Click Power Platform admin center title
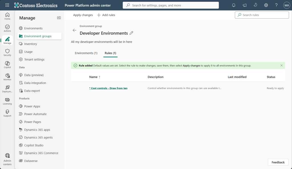 (88, 5)
